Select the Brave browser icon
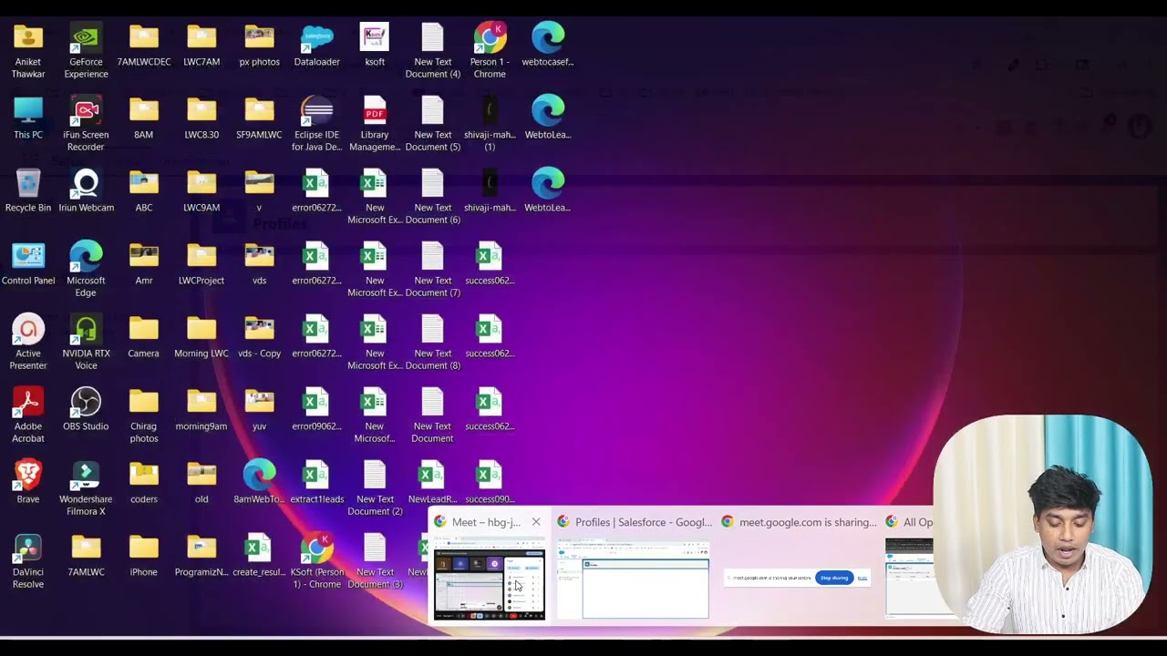Viewport: 1167px width, 656px height. point(28,483)
